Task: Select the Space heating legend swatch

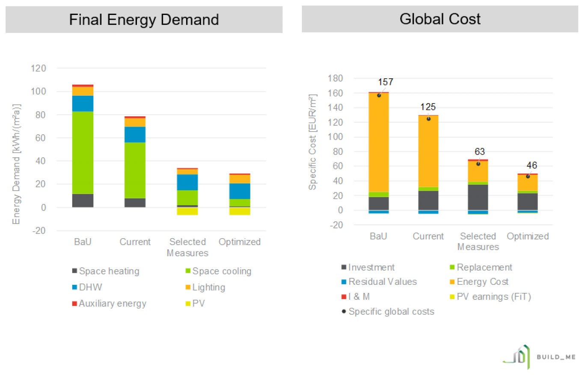Action: 75,271
